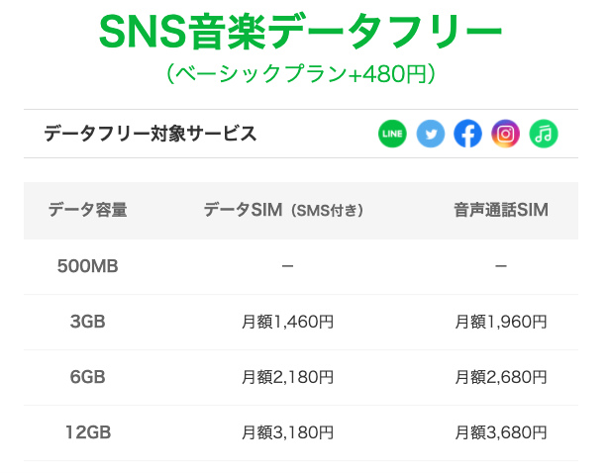Click the 12GB row label
The width and height of the screenshot is (610, 474).
pos(88,432)
